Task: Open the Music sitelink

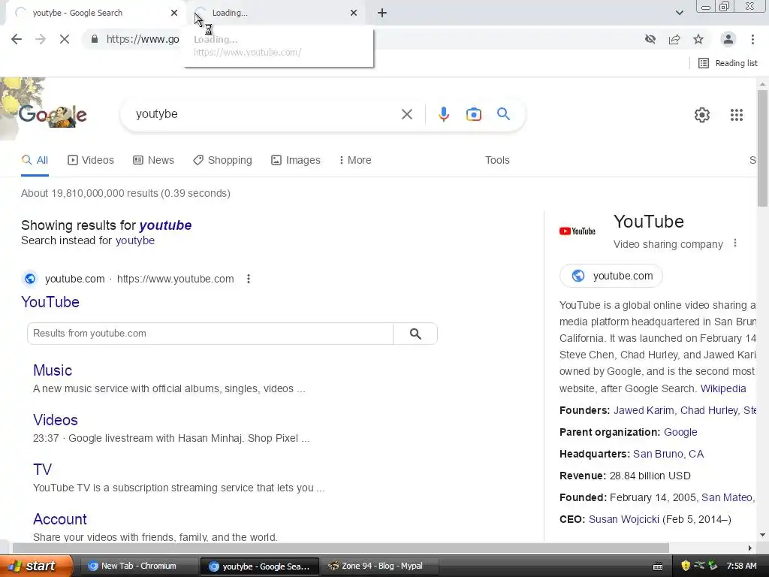Action: pyautogui.click(x=53, y=370)
